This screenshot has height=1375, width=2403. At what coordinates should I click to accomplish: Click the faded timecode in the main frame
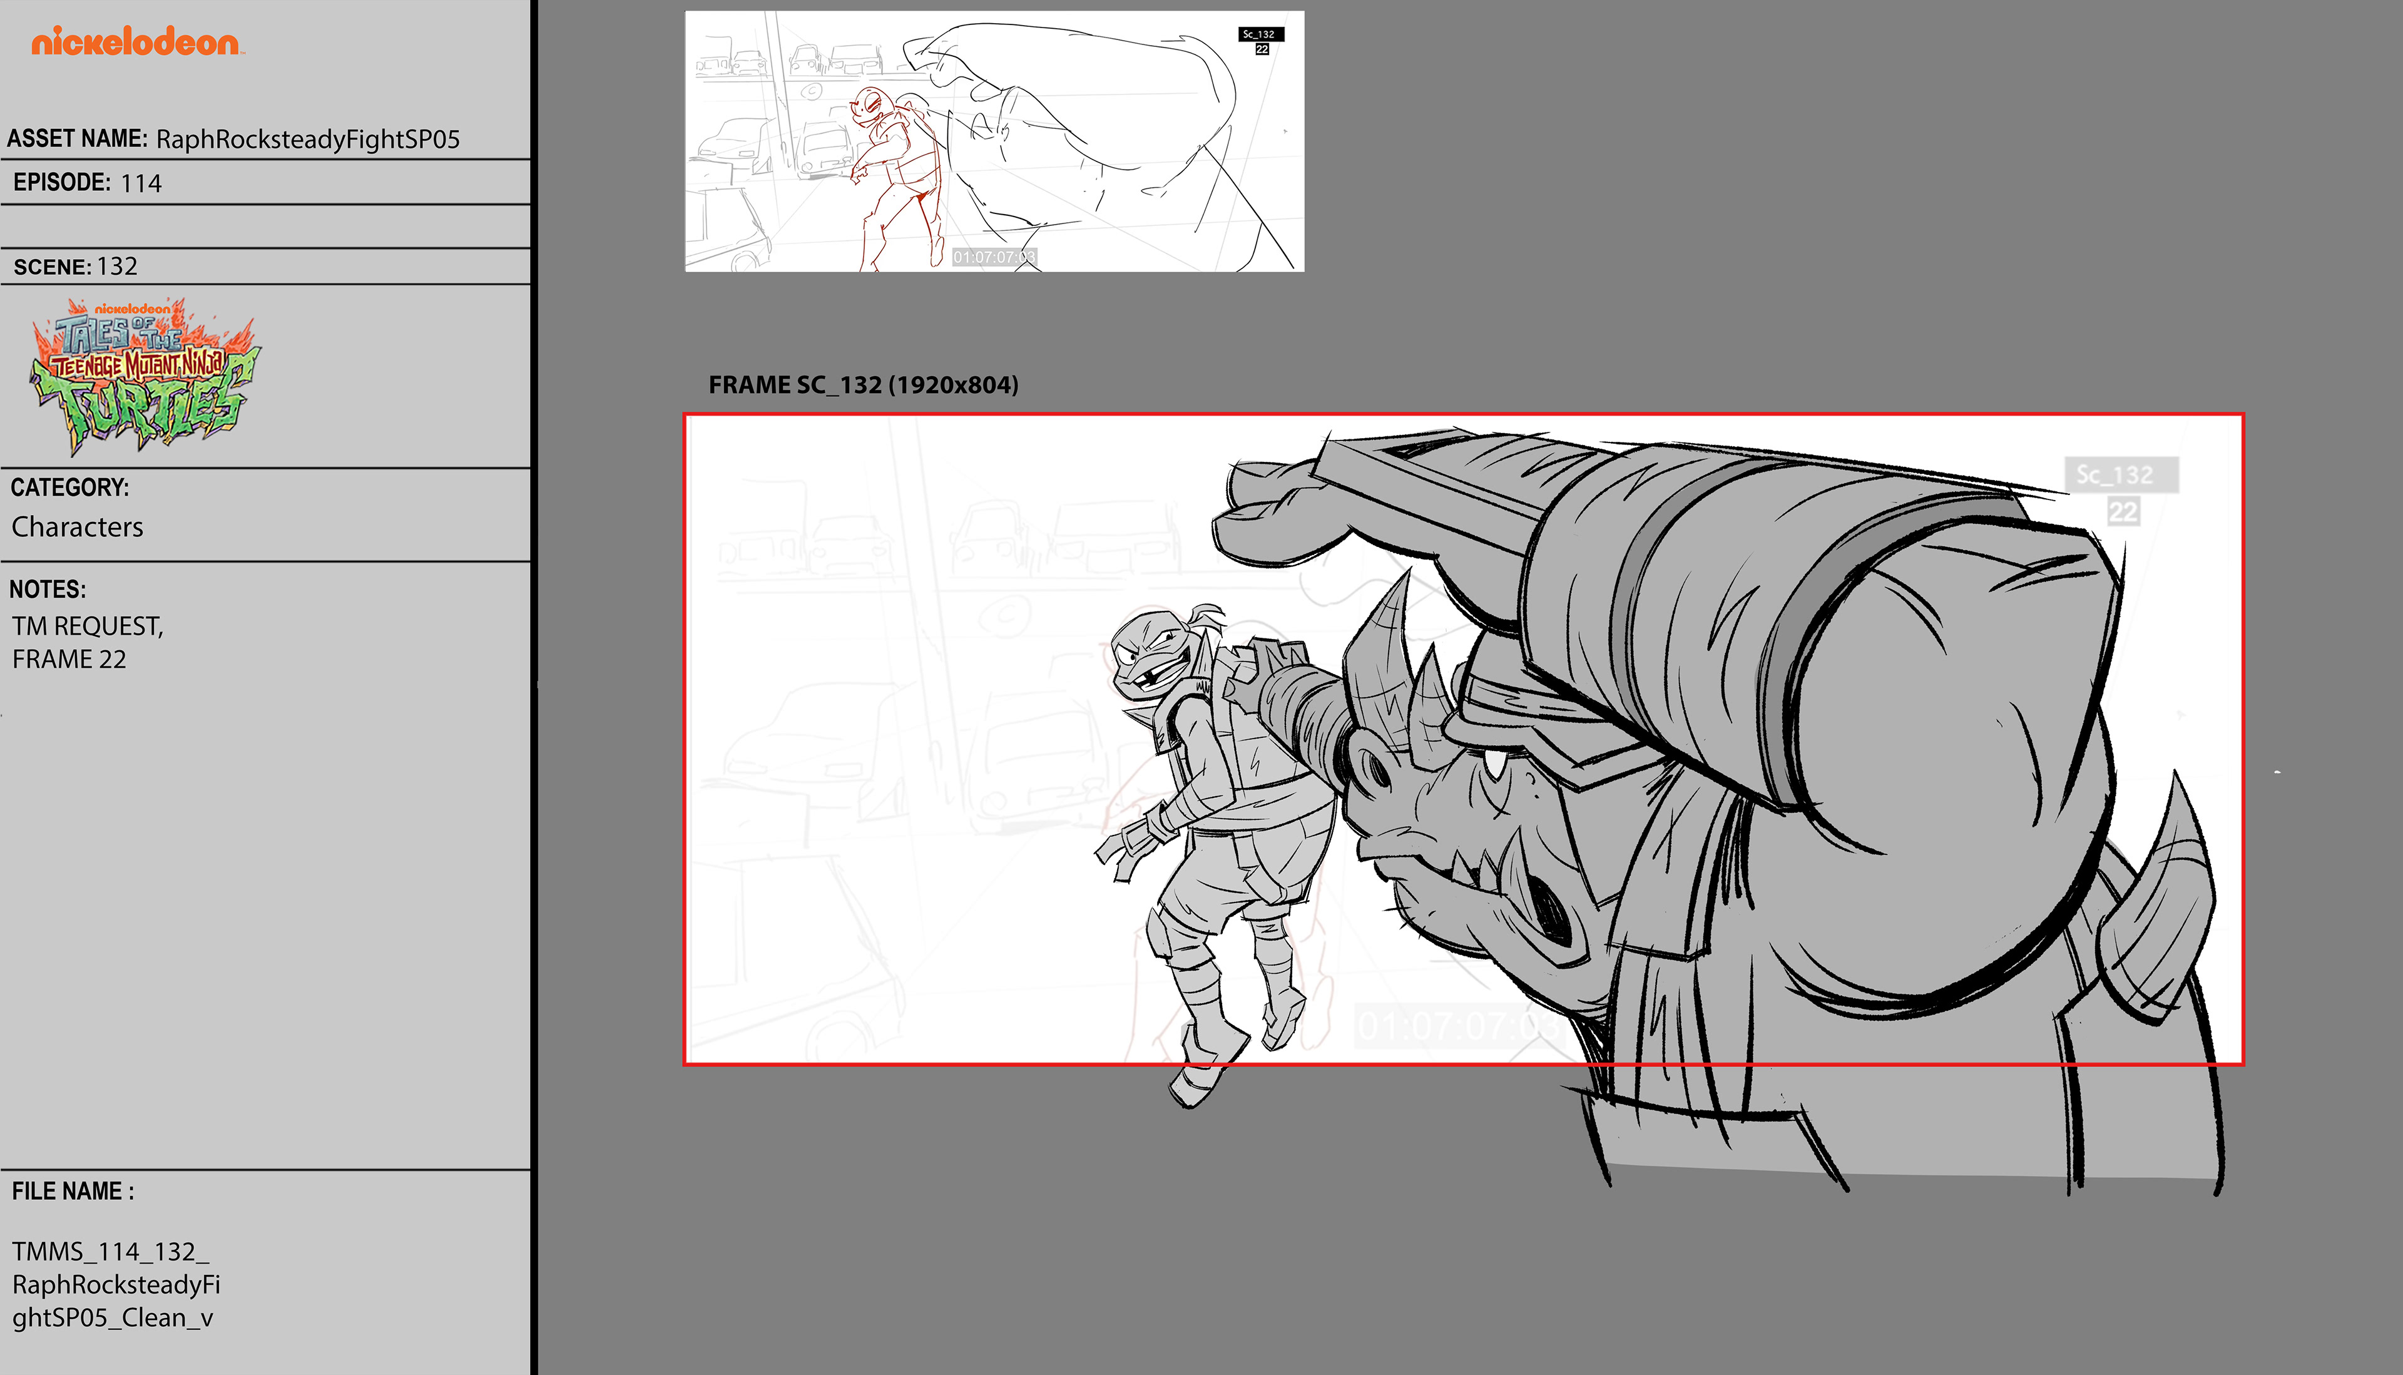(x=1457, y=1026)
